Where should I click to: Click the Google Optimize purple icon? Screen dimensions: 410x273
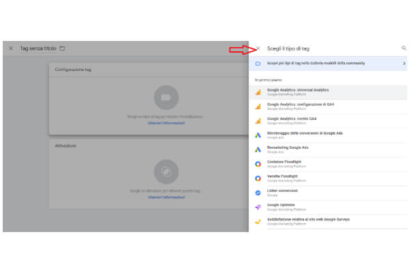tap(258, 207)
